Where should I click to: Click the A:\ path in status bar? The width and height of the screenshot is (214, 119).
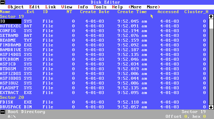12,117
